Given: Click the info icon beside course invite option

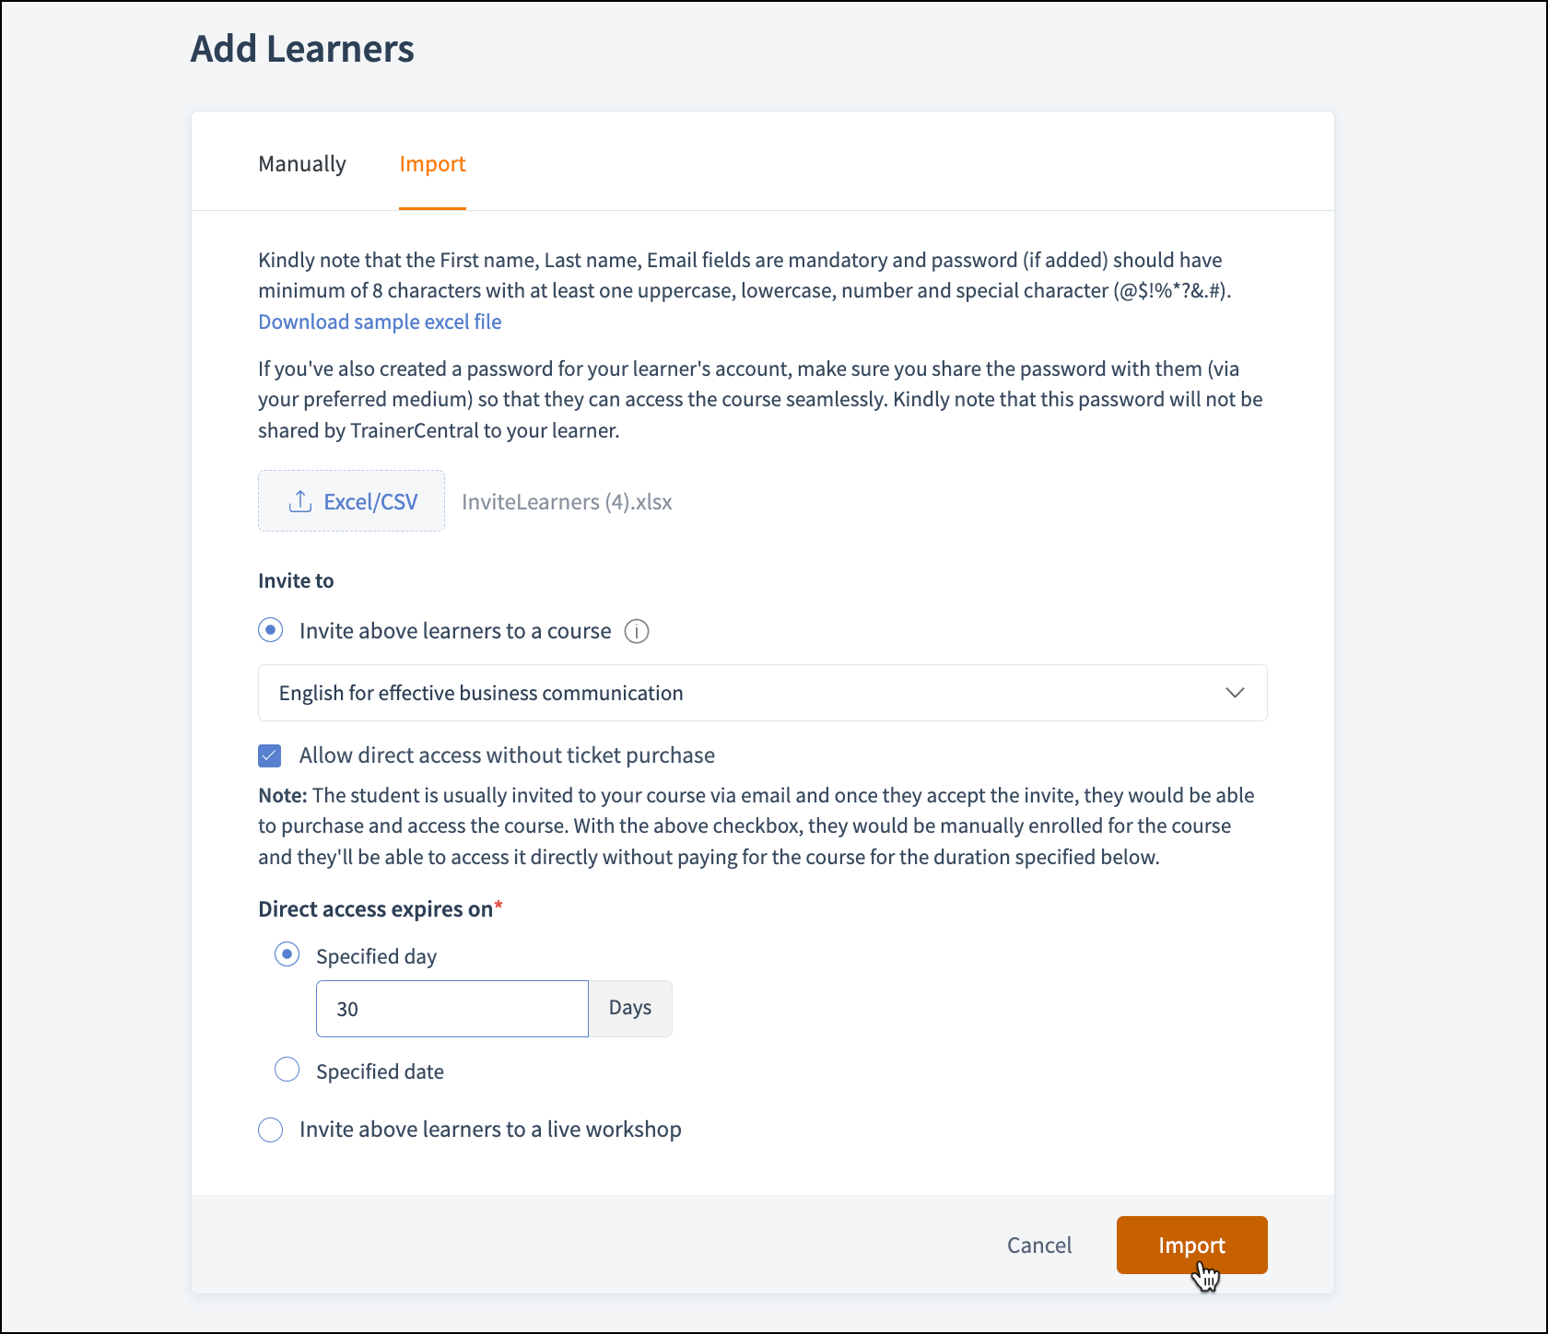Looking at the screenshot, I should tap(637, 631).
